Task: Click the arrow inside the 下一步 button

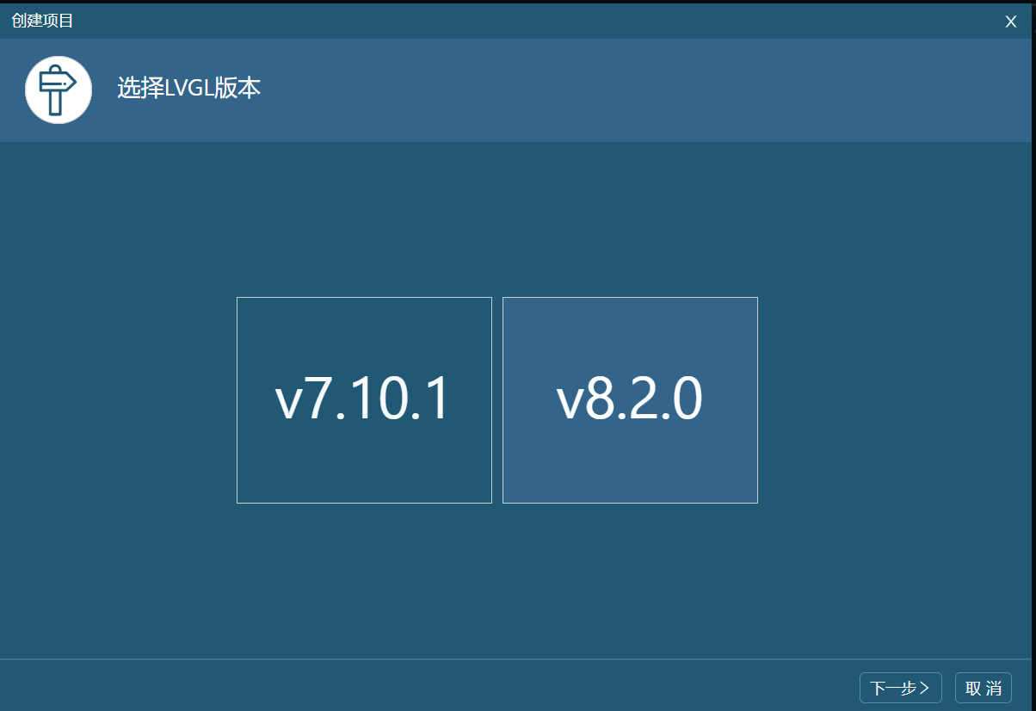Action: click(x=928, y=687)
